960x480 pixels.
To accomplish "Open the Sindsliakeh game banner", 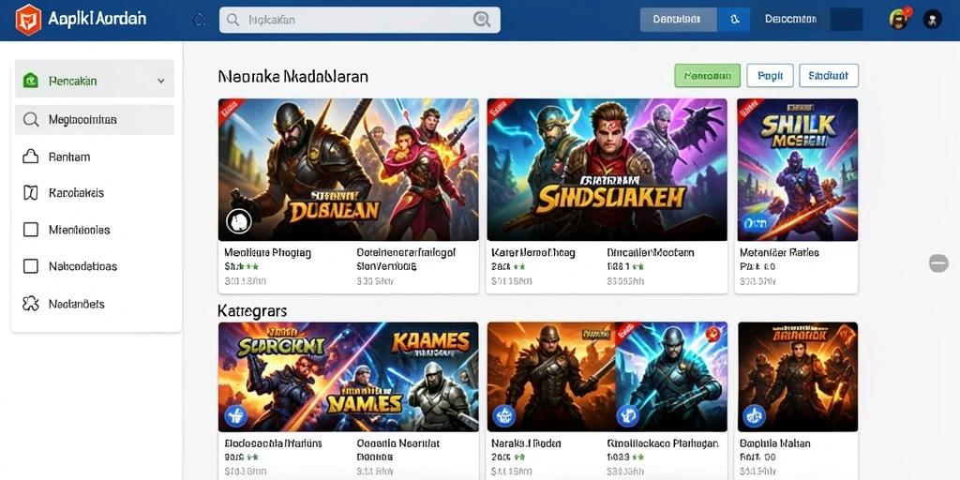I will click(607, 170).
